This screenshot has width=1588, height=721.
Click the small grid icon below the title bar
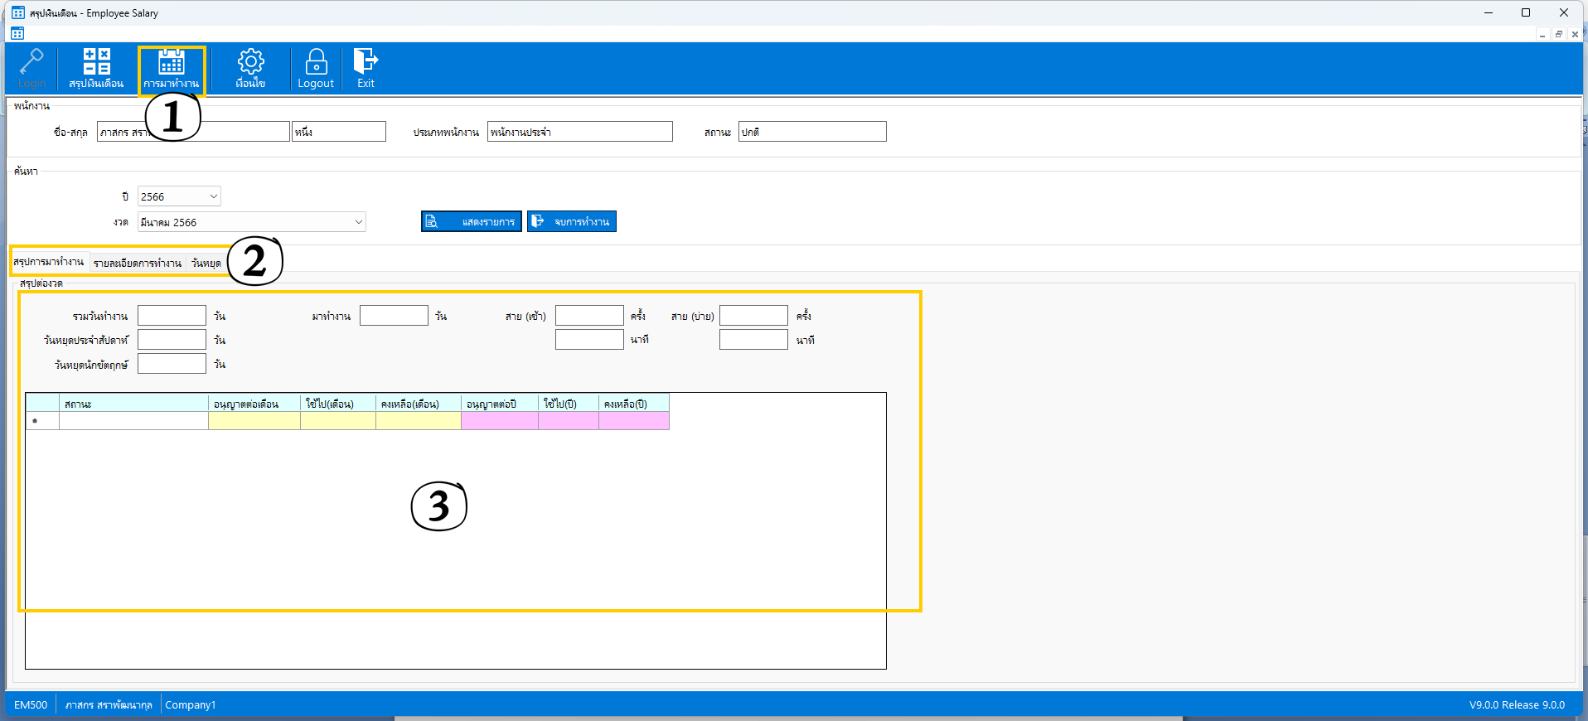(x=17, y=33)
